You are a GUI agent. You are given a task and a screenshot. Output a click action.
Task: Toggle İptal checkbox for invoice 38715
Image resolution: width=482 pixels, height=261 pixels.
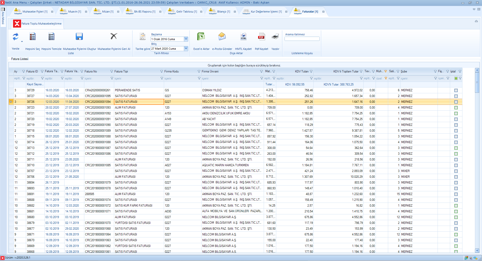tap(456, 136)
